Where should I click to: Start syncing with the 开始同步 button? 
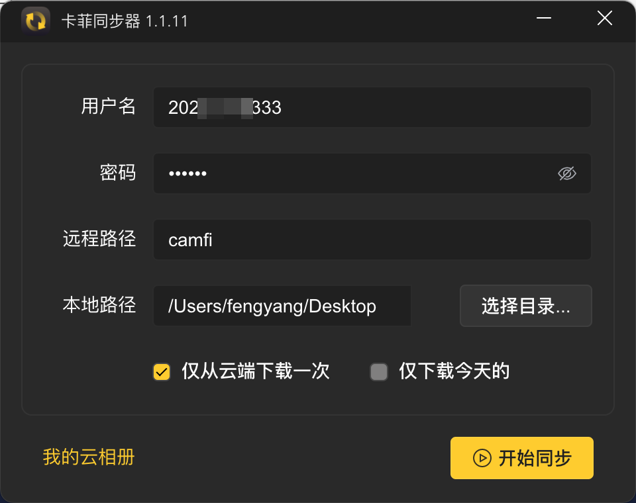pyautogui.click(x=521, y=458)
